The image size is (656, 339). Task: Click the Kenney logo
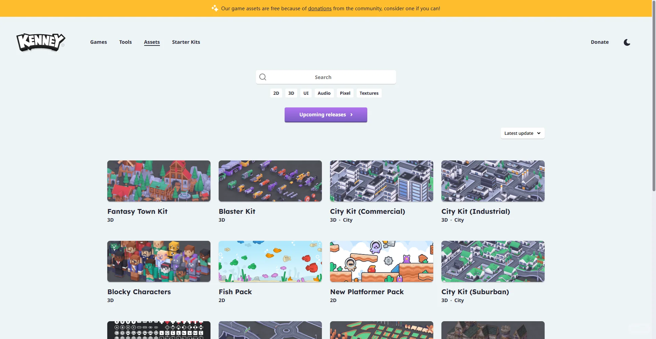tap(41, 42)
